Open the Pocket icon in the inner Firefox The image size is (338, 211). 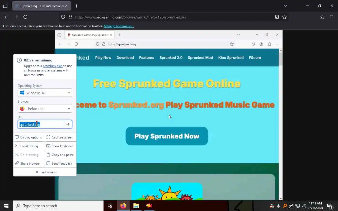pos(253,44)
